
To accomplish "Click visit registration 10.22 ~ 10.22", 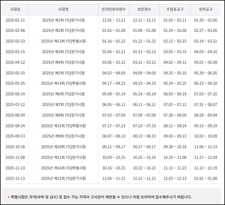I will tap(144, 168).
